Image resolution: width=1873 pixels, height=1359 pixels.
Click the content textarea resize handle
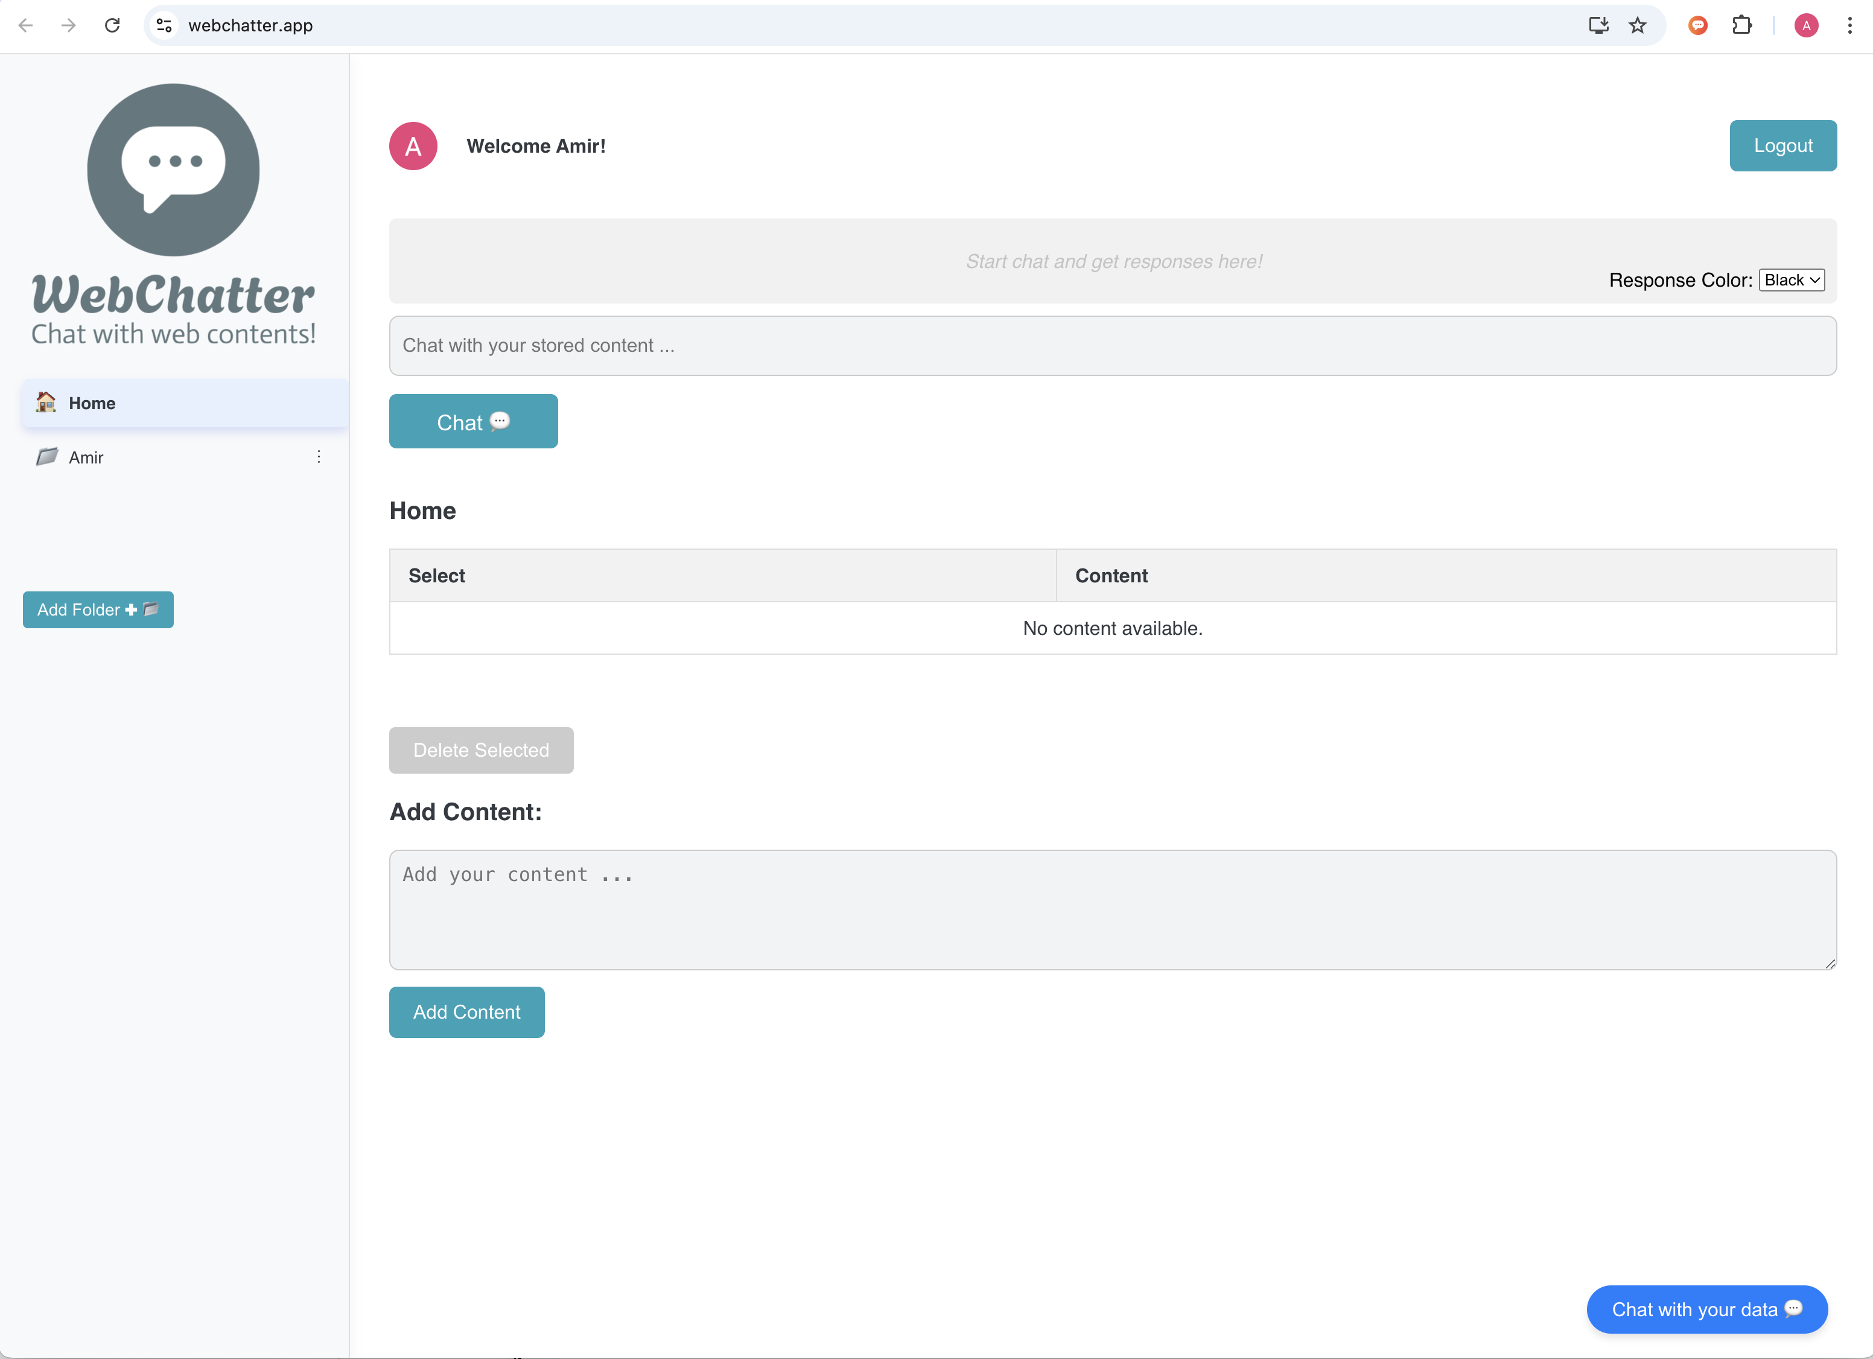tap(1830, 963)
